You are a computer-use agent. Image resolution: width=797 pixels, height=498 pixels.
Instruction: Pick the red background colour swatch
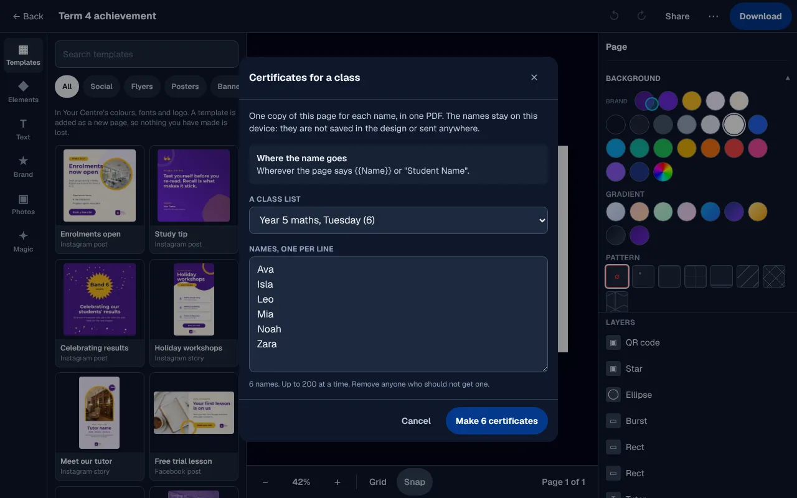tap(734, 148)
